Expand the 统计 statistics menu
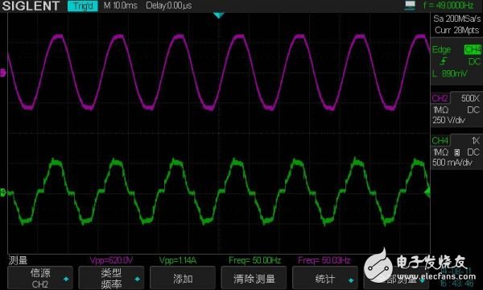Image resolution: width=483 pixels, height=290 pixels. [x=325, y=278]
